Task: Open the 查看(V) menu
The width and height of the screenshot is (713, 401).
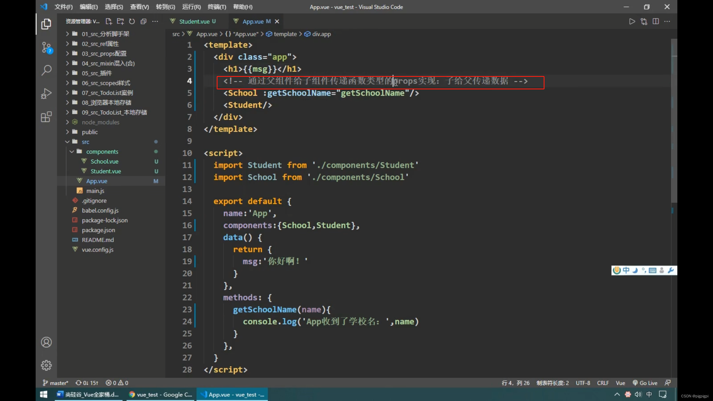Action: click(x=140, y=7)
